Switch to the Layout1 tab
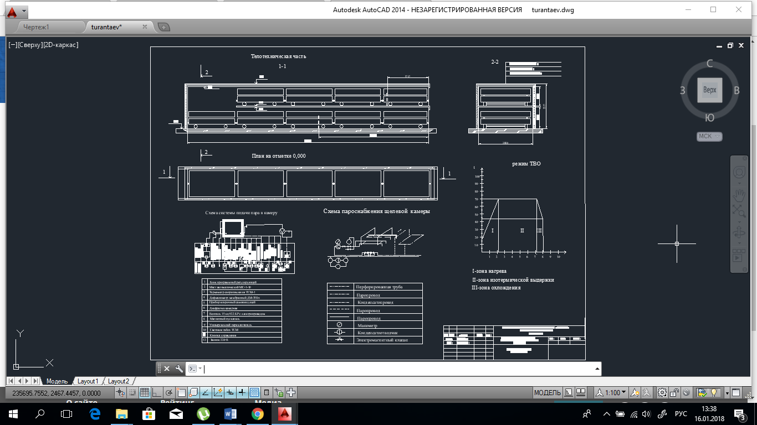757x425 pixels. click(88, 381)
